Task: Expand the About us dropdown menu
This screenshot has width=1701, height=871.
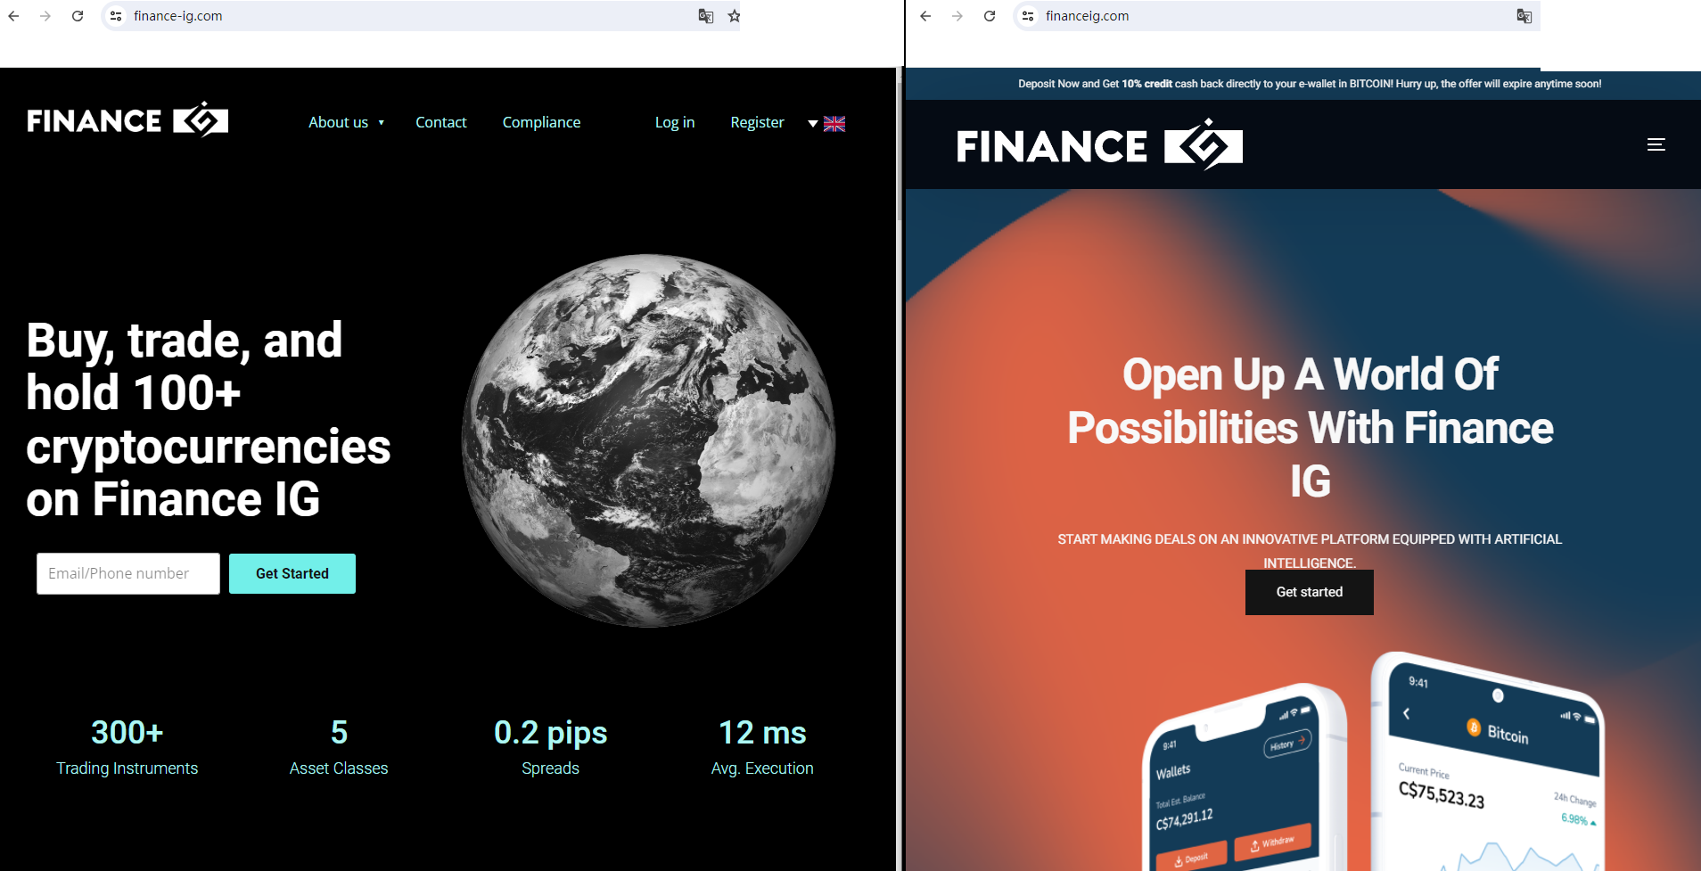Action: point(346,122)
